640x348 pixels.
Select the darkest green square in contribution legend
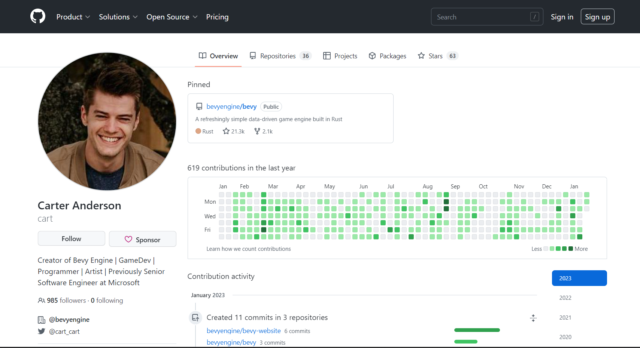tap(571, 249)
